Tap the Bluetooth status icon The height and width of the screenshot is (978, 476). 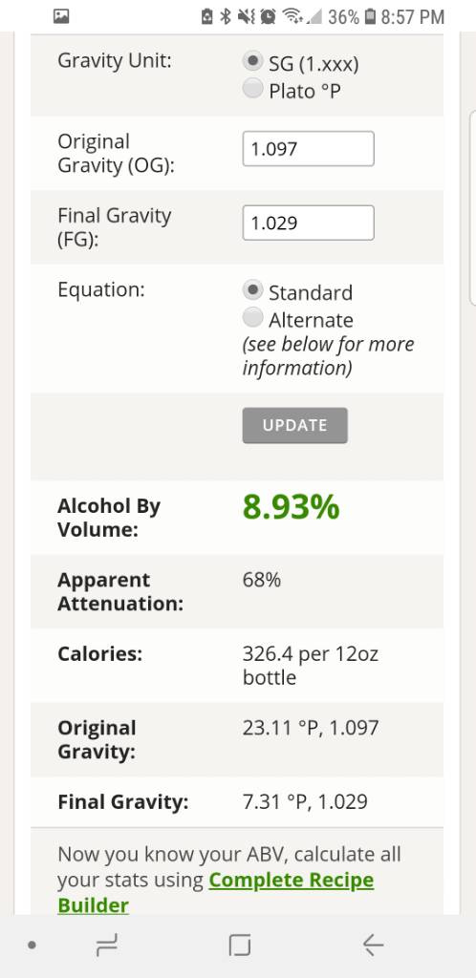coord(226,17)
